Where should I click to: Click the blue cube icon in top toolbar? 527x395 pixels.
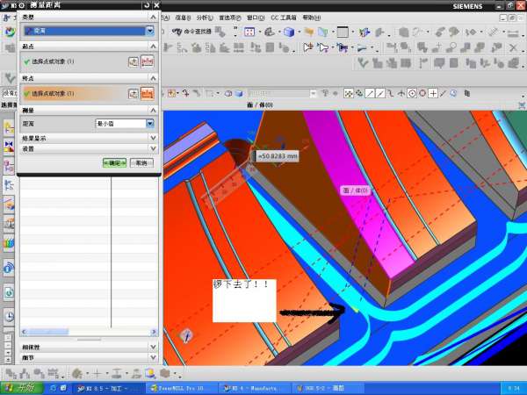(288, 32)
